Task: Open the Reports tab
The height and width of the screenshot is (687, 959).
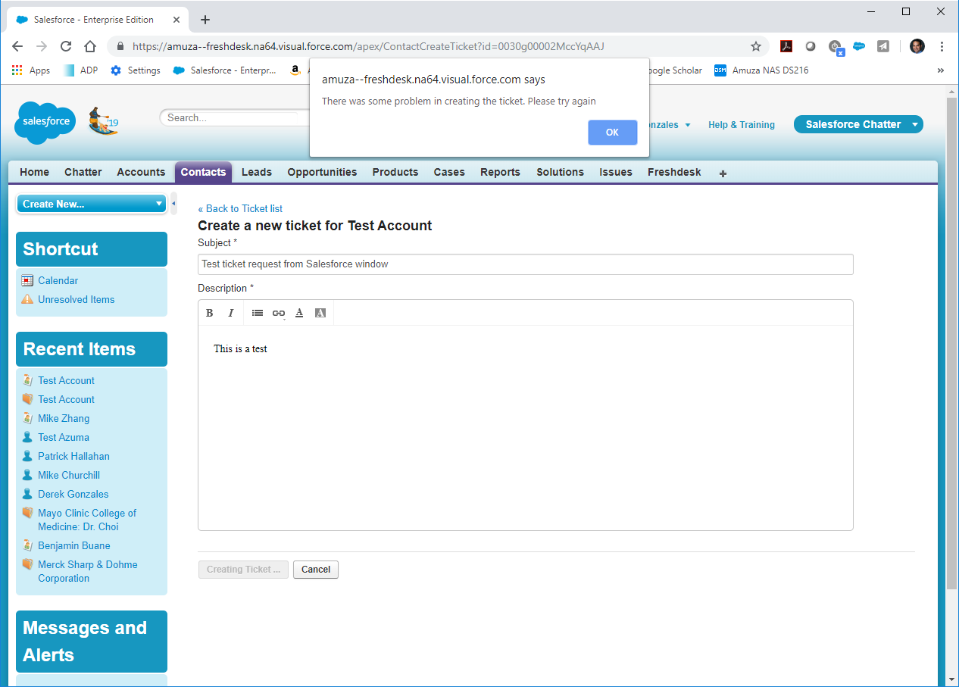Action: pos(500,172)
